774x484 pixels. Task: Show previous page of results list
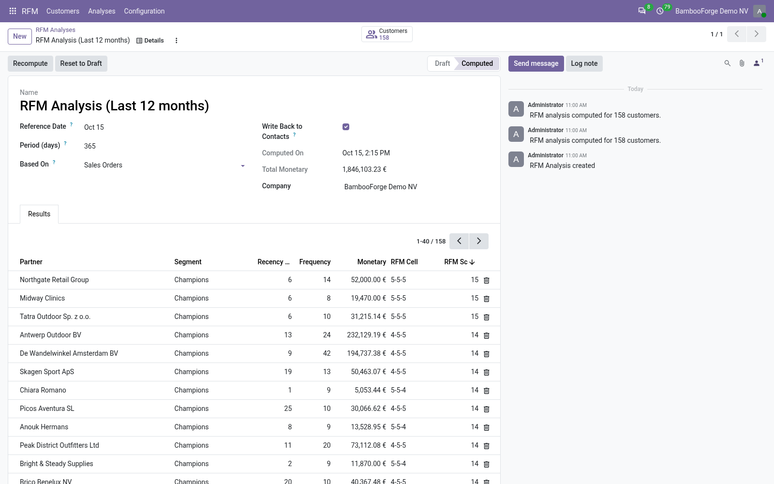pos(459,241)
